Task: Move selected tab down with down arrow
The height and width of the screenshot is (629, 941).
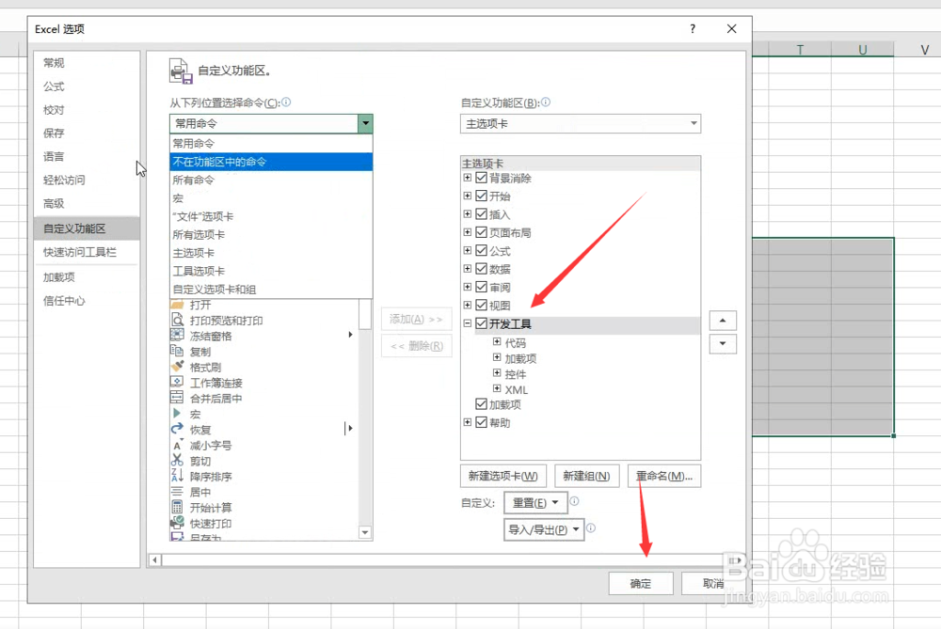Action: [723, 344]
